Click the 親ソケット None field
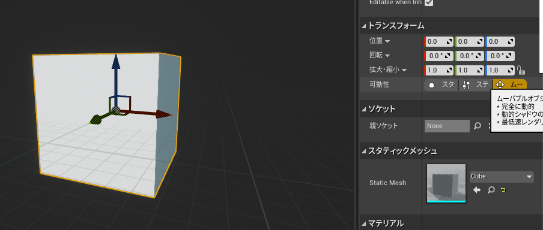Image resolution: width=543 pixels, height=230 pixels. [447, 126]
